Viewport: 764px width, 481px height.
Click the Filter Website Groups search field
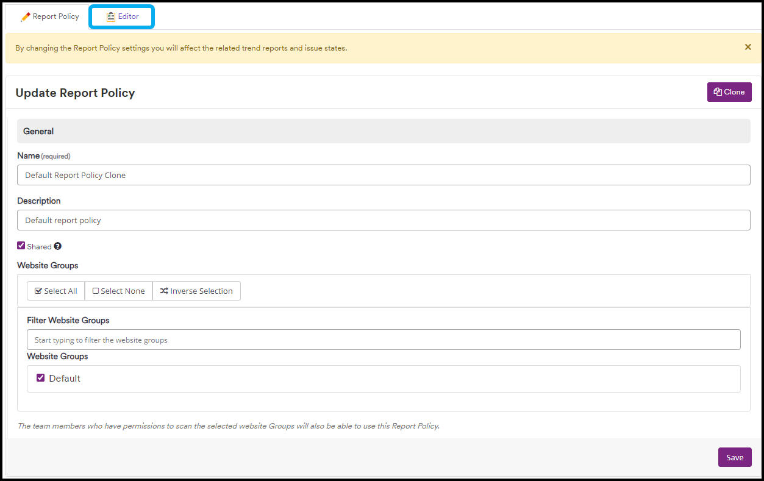coord(384,340)
